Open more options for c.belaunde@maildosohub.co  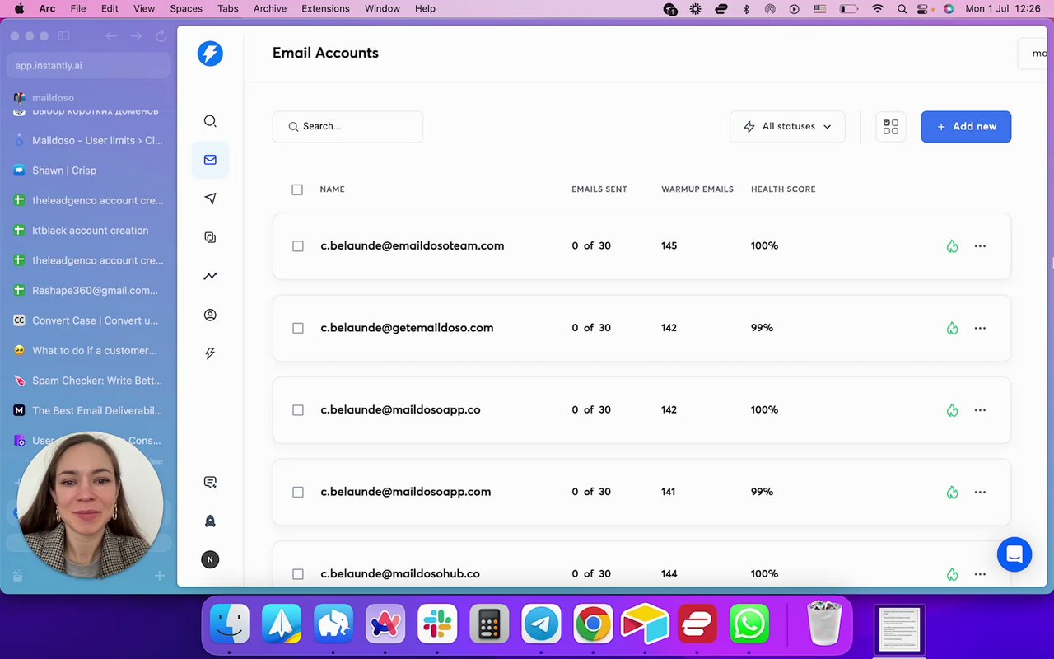click(980, 574)
